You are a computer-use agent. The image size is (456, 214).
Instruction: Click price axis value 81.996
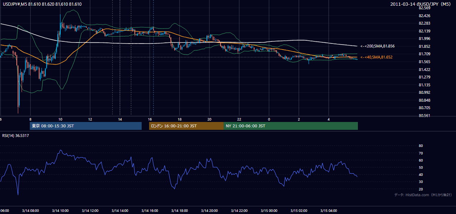425,39
